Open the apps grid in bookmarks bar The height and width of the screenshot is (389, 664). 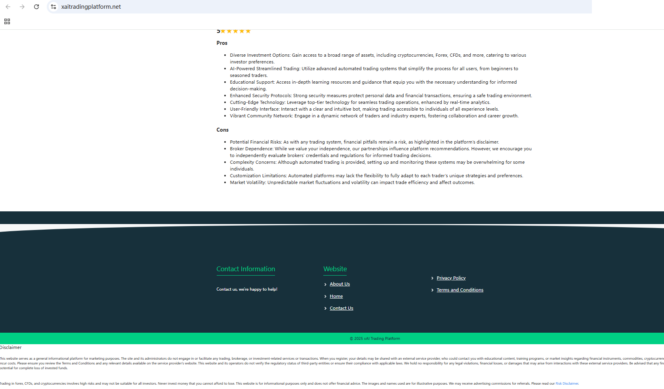tap(7, 21)
